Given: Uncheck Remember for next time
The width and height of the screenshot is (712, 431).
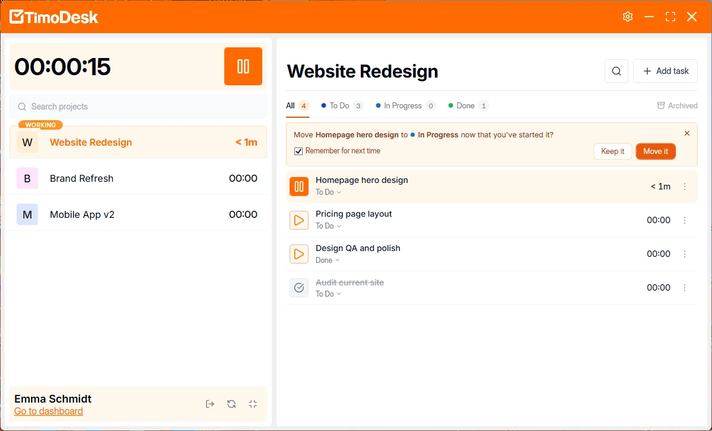Looking at the screenshot, I should (298, 151).
